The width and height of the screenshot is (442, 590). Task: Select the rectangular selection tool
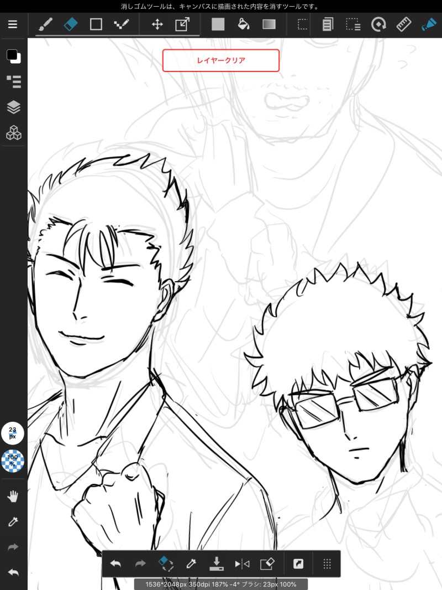(x=302, y=24)
